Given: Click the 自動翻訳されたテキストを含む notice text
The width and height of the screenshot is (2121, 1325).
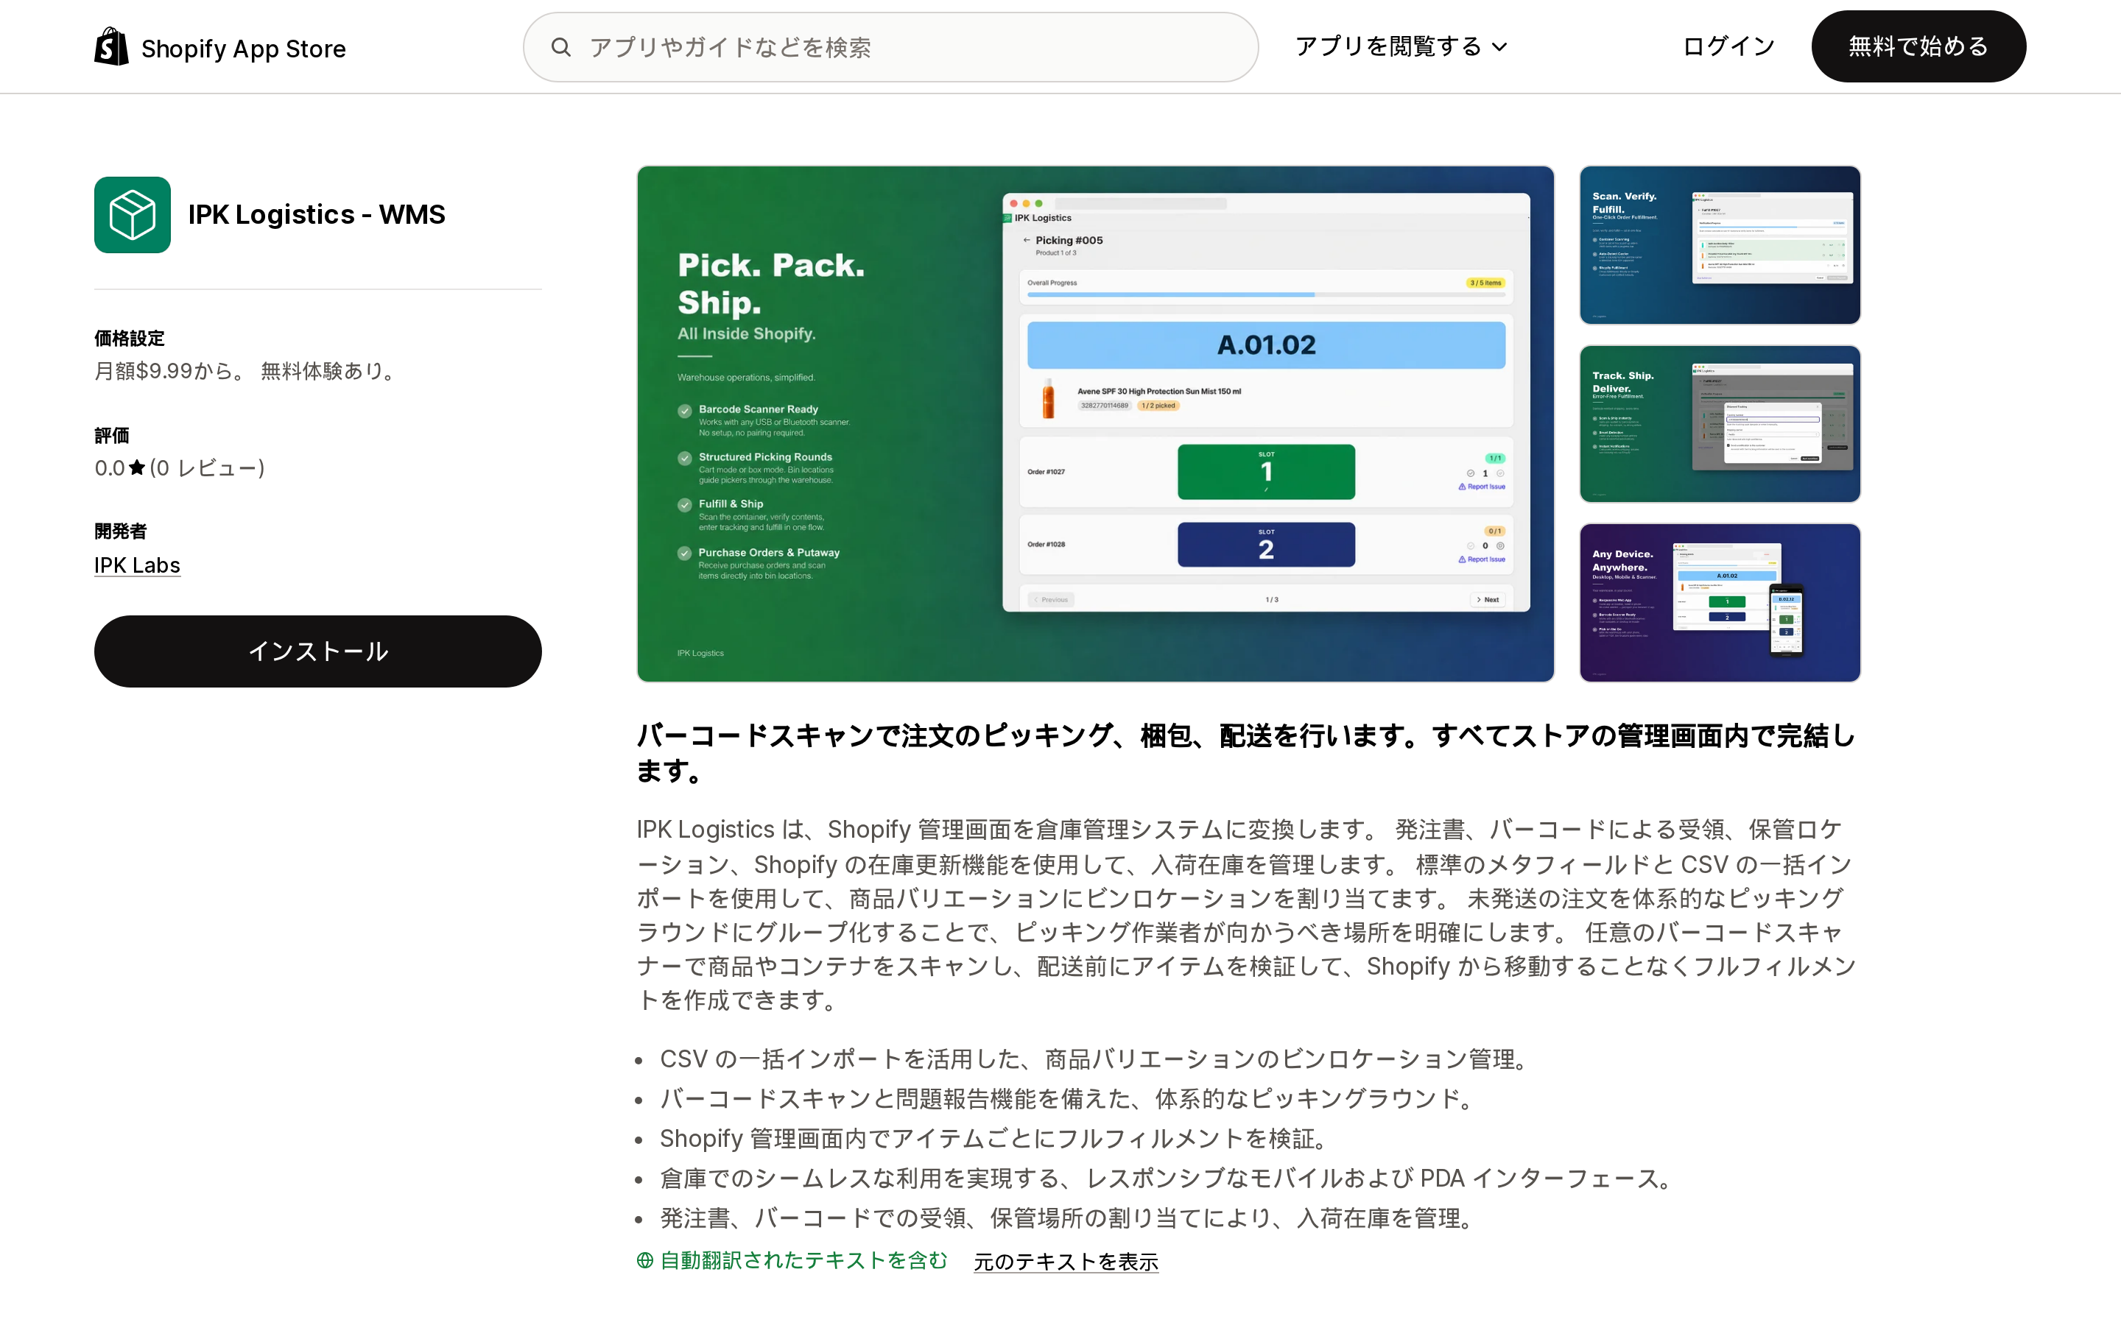Looking at the screenshot, I should pyautogui.click(x=803, y=1260).
